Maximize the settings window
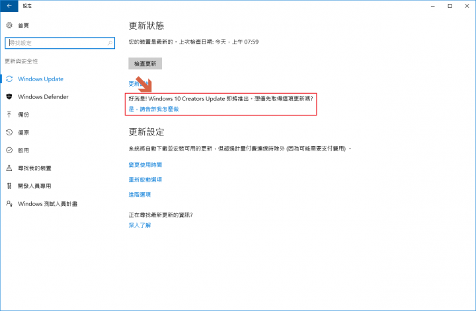Image resolution: width=476 pixels, height=311 pixels. [450, 6]
